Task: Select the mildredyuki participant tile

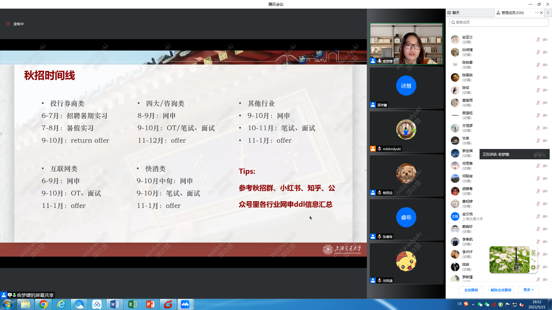Action: point(406,131)
